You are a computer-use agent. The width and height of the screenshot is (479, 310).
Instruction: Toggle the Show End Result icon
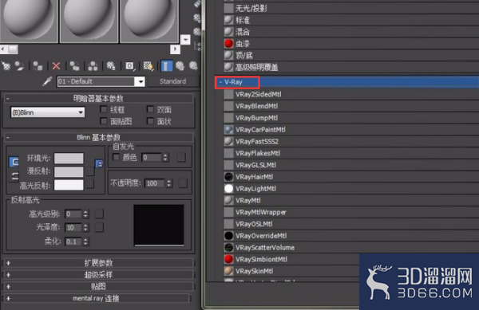point(167,66)
